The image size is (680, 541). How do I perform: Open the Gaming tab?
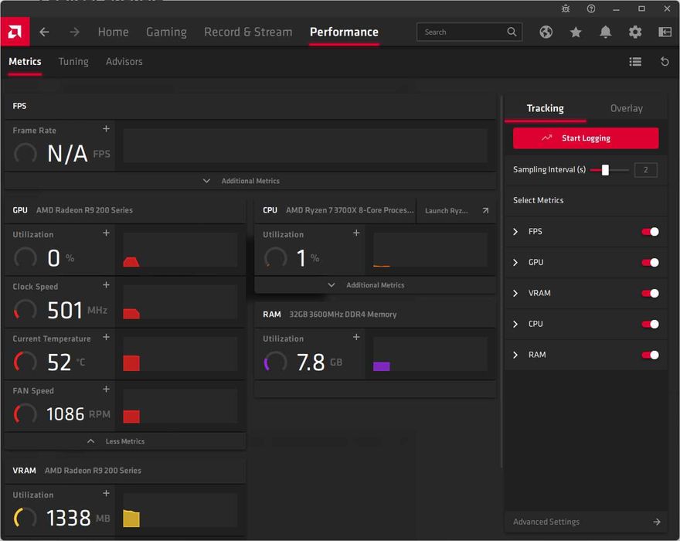(167, 32)
